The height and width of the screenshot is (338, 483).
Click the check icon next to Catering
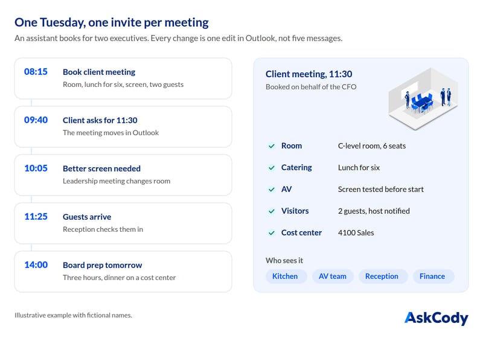click(x=271, y=168)
